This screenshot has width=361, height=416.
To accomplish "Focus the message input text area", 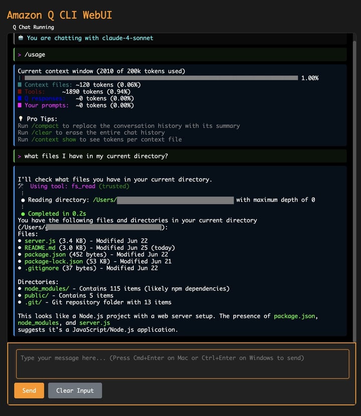I will pyautogui.click(x=183, y=364).
